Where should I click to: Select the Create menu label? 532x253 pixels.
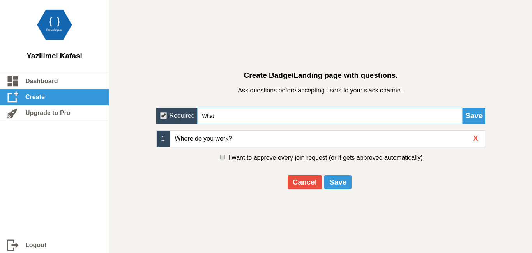35,97
